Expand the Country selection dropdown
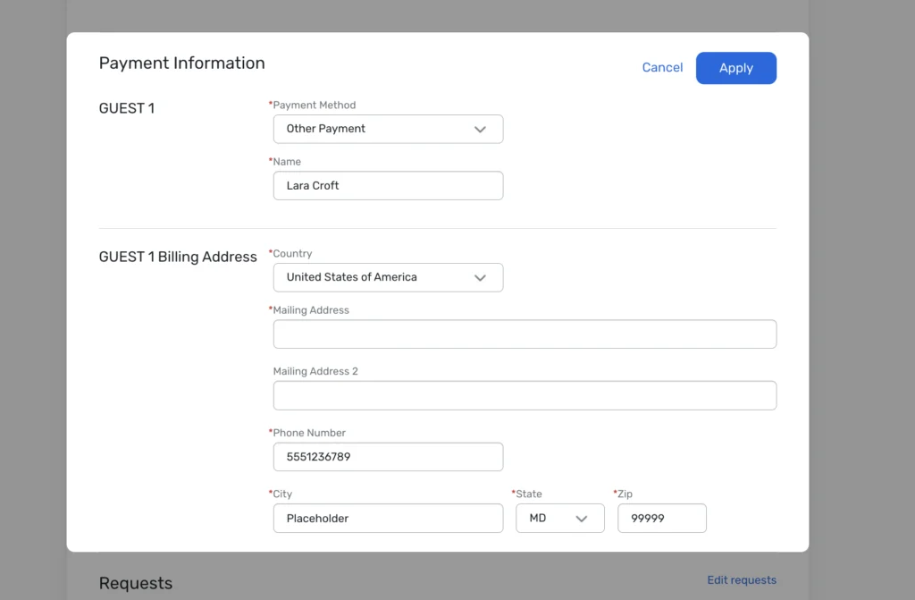Screen dimensions: 915x600 coord(387,277)
